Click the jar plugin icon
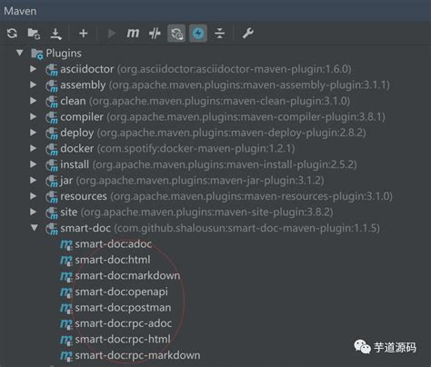This screenshot has height=367, width=431. (52, 181)
